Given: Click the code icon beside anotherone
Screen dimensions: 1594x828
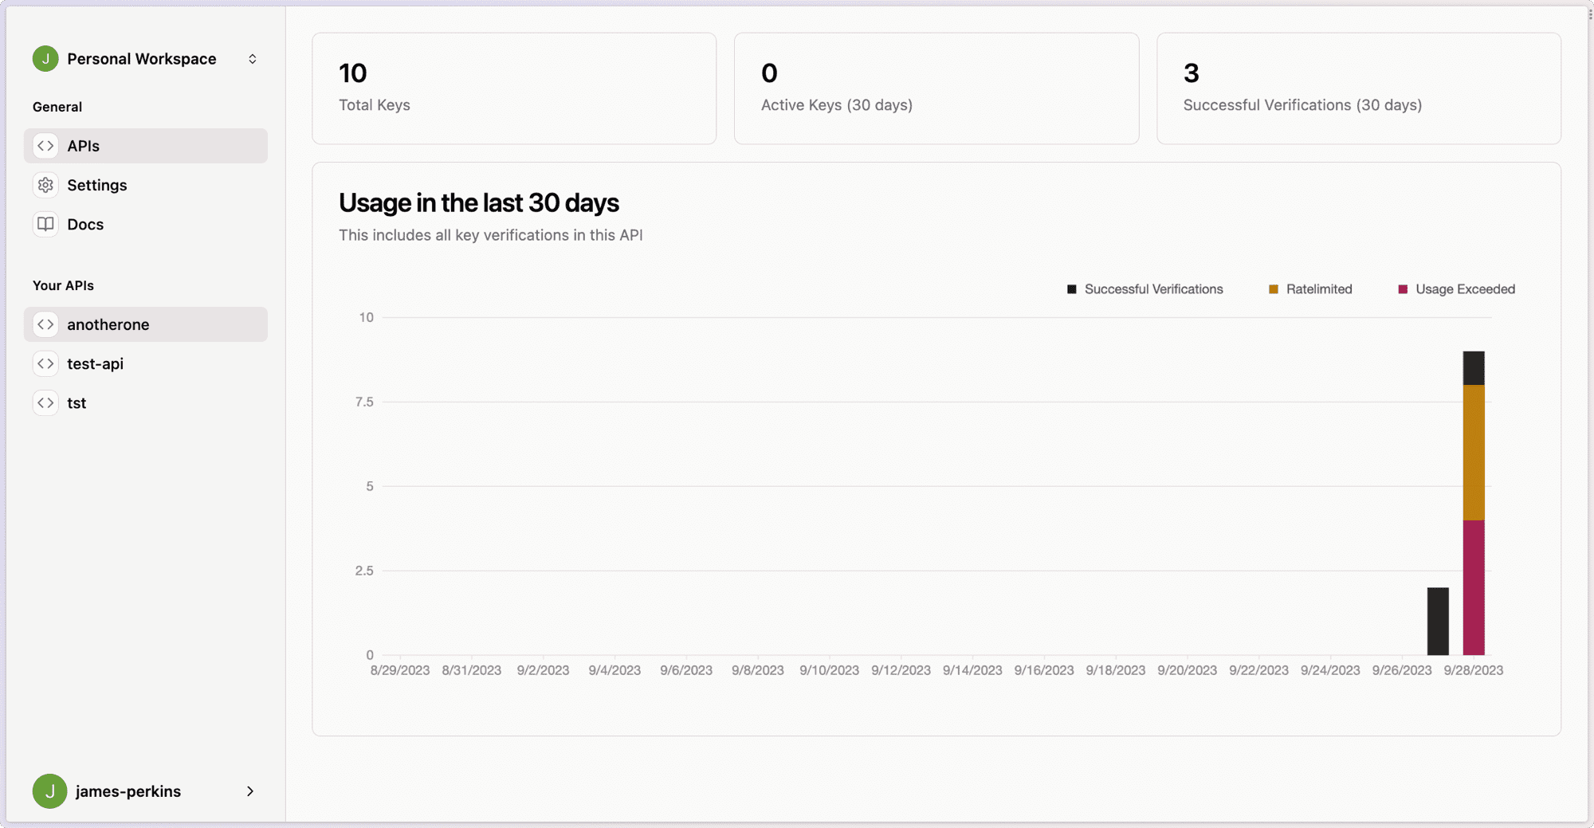Looking at the screenshot, I should click(x=45, y=324).
